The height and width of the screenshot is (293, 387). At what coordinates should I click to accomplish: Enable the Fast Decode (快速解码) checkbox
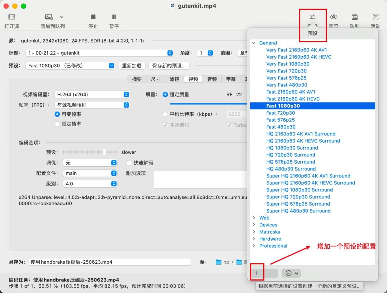129,163
